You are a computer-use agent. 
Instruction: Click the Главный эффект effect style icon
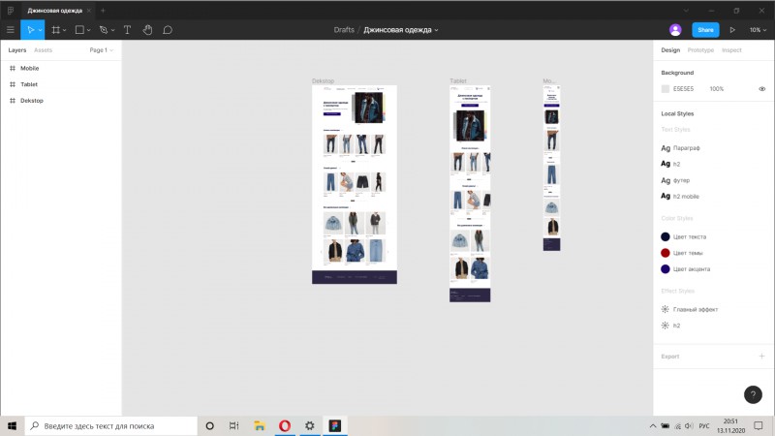[x=666, y=309]
